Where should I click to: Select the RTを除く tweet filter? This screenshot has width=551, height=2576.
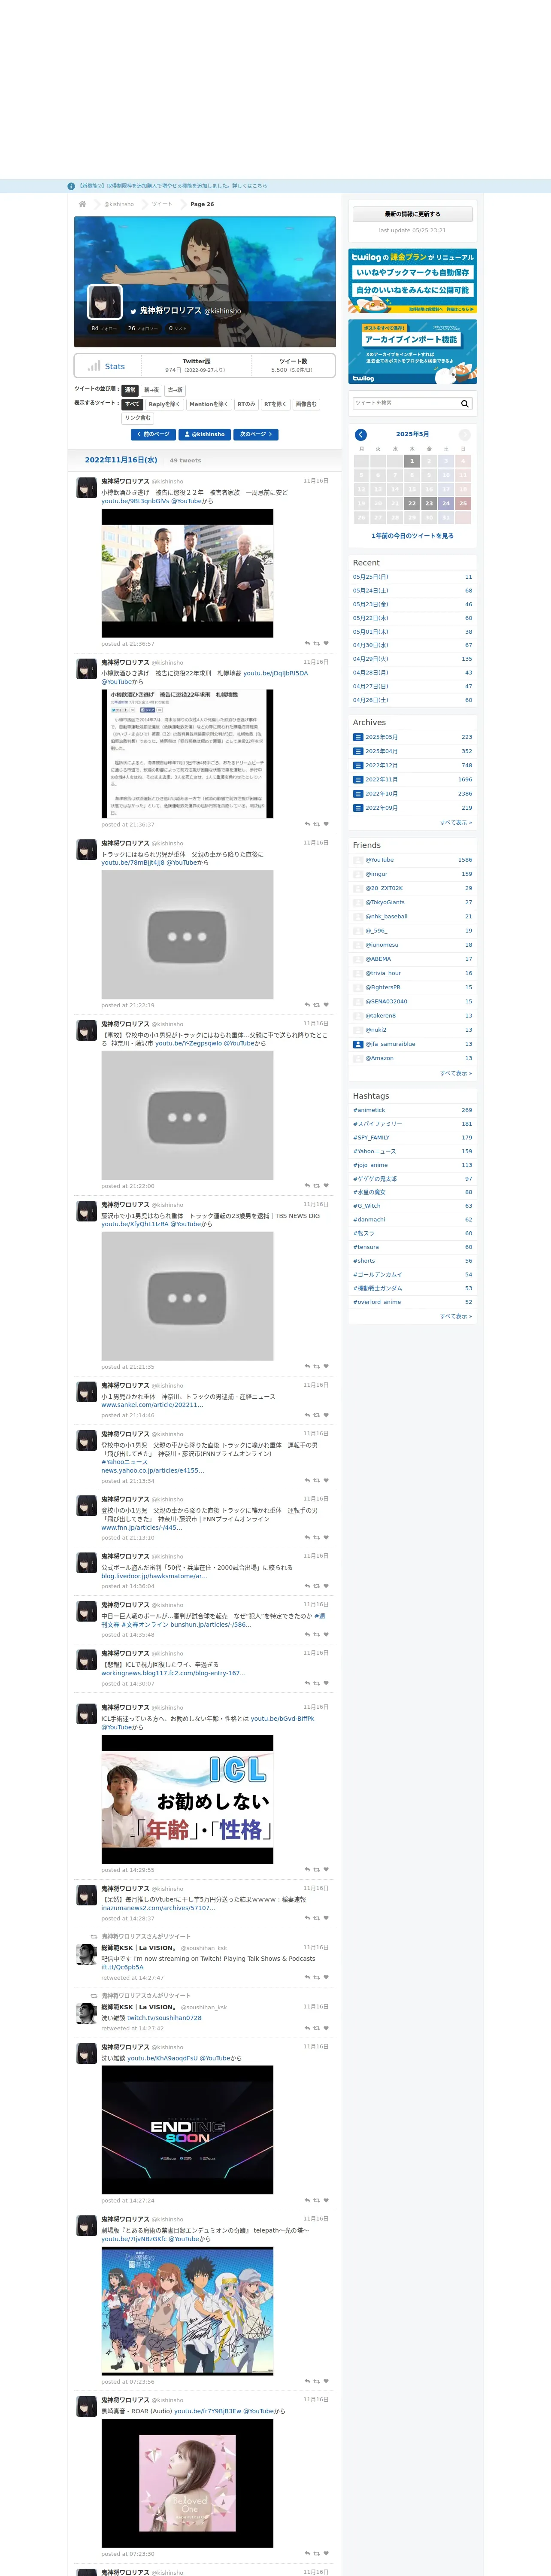click(x=275, y=404)
